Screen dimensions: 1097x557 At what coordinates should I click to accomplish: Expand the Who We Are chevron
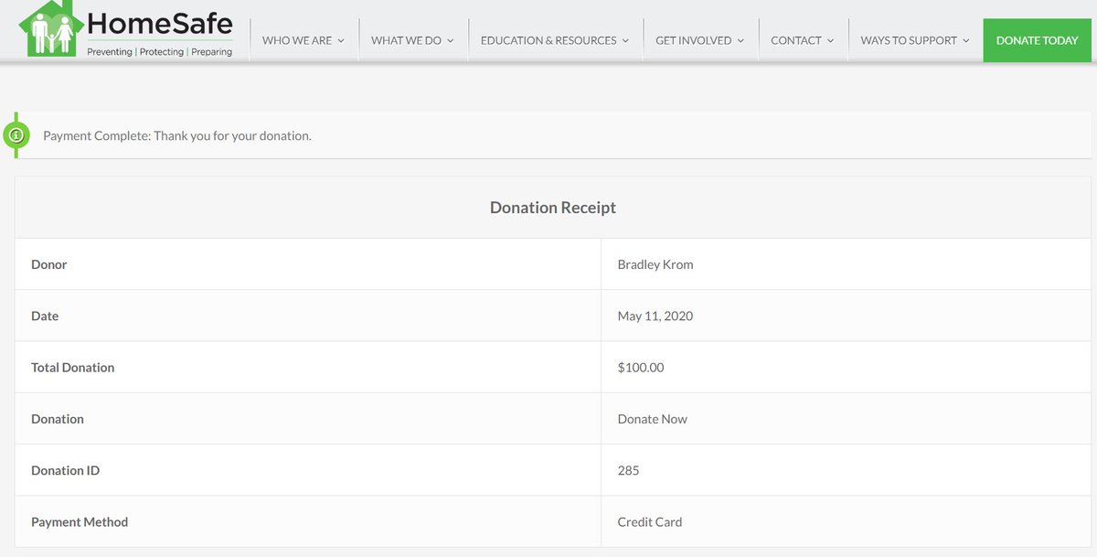(341, 40)
